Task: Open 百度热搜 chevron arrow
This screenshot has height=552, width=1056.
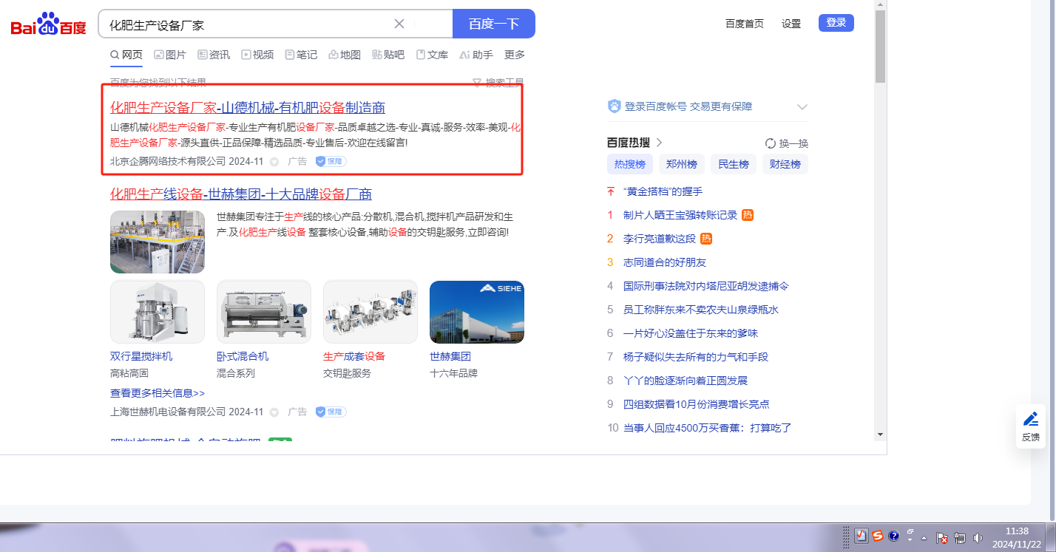Action: click(659, 143)
